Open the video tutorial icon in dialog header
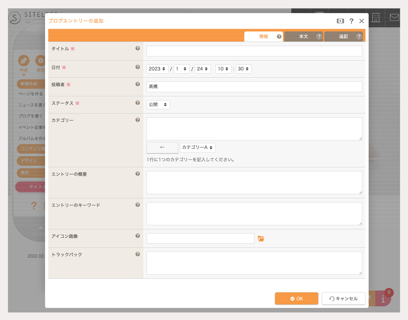 click(340, 21)
